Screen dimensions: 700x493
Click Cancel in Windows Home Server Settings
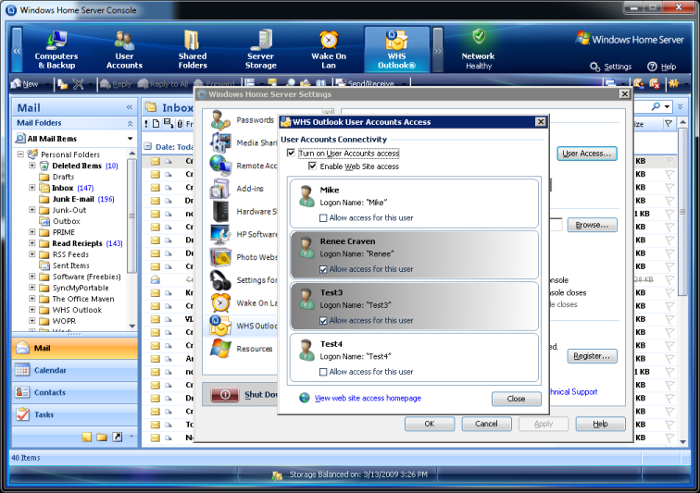[x=486, y=424]
